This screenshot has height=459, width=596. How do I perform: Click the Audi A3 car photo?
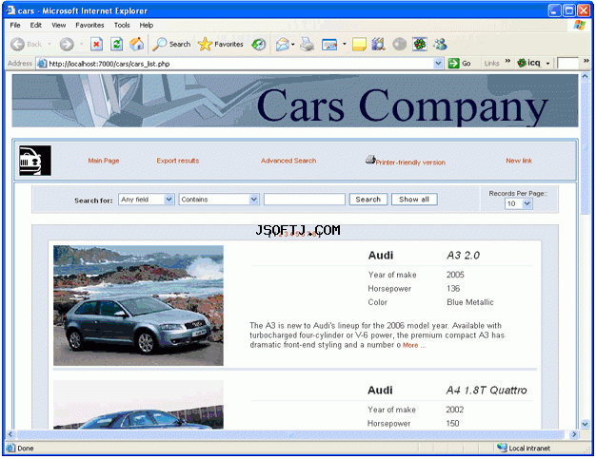coord(138,305)
